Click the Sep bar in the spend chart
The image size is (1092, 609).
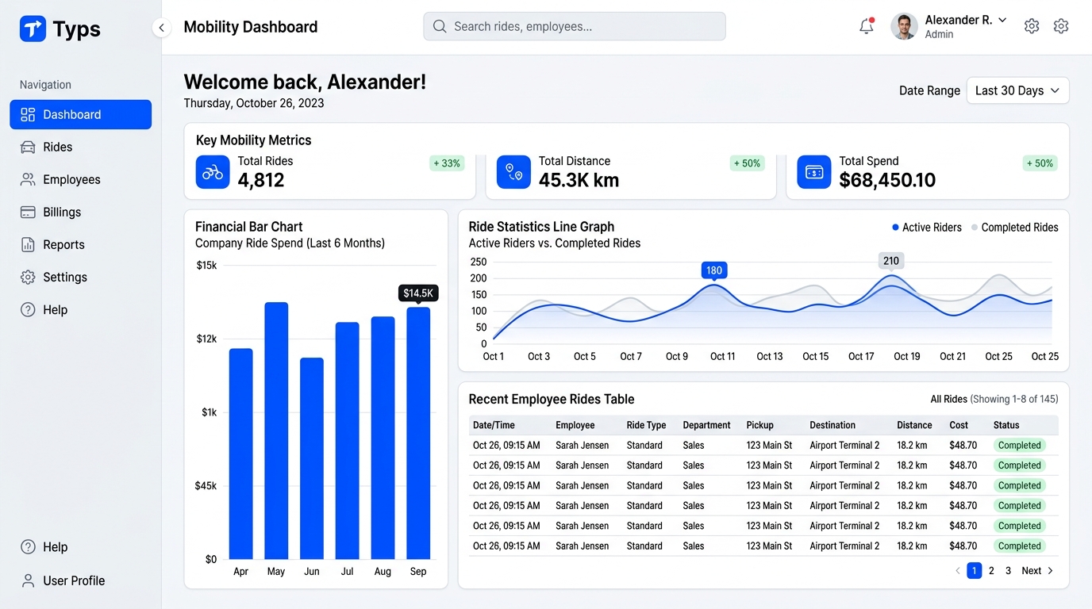click(418, 433)
